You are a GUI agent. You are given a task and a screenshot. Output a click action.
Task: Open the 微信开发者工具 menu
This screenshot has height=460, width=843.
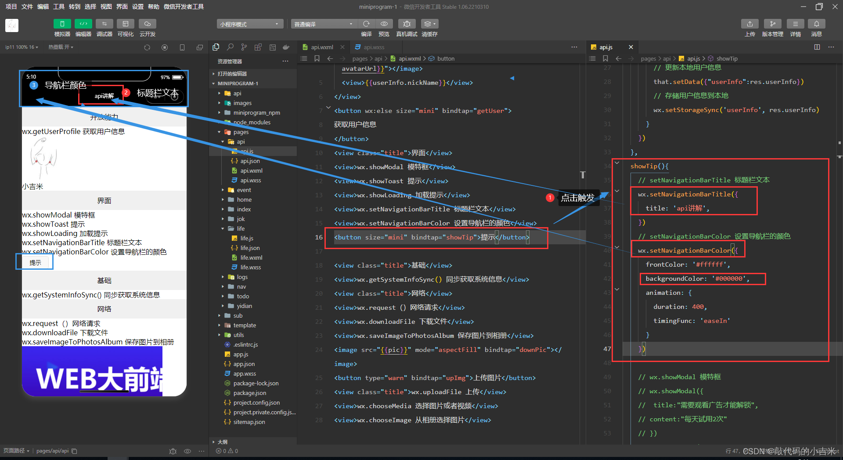[184, 7]
